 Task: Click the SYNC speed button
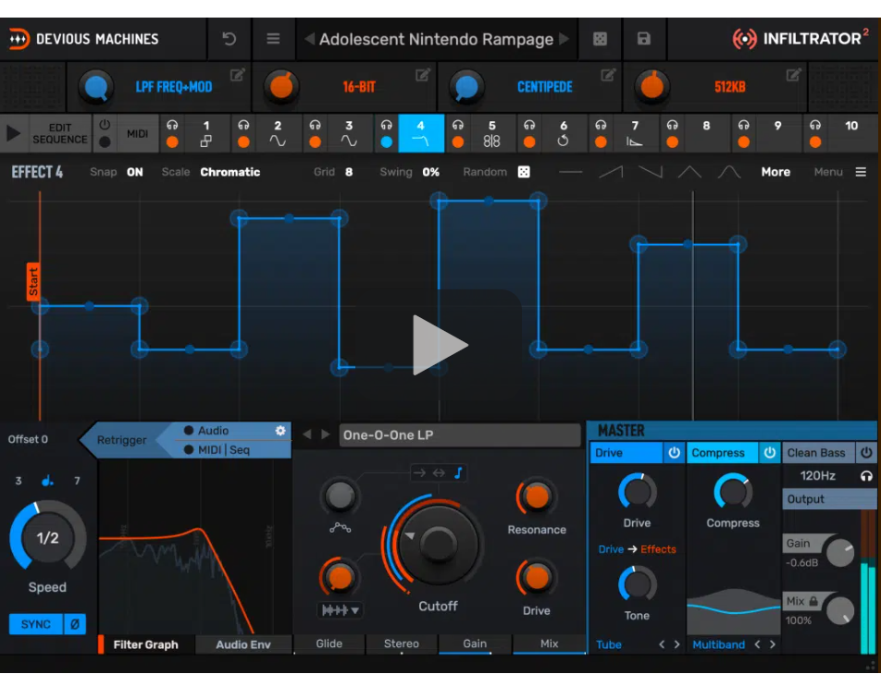point(36,624)
